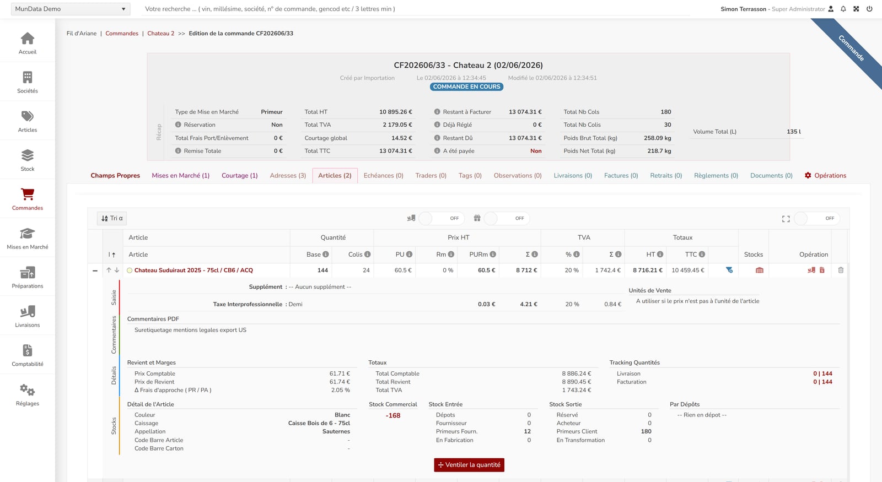Open the Courtage (1) tab

(x=240, y=176)
